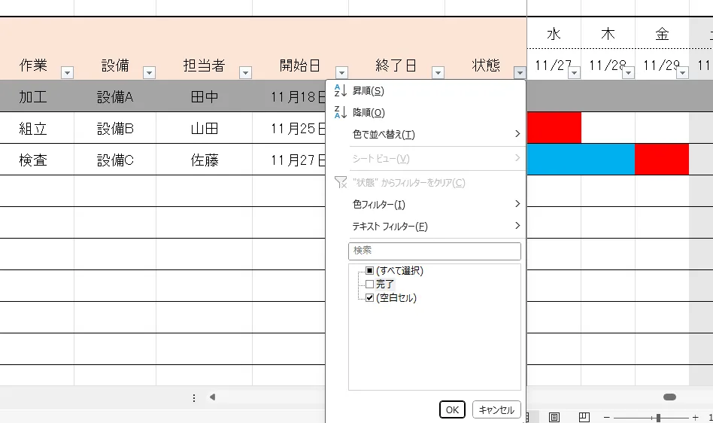Select the blue bar cell in the 検査 row

(581, 160)
